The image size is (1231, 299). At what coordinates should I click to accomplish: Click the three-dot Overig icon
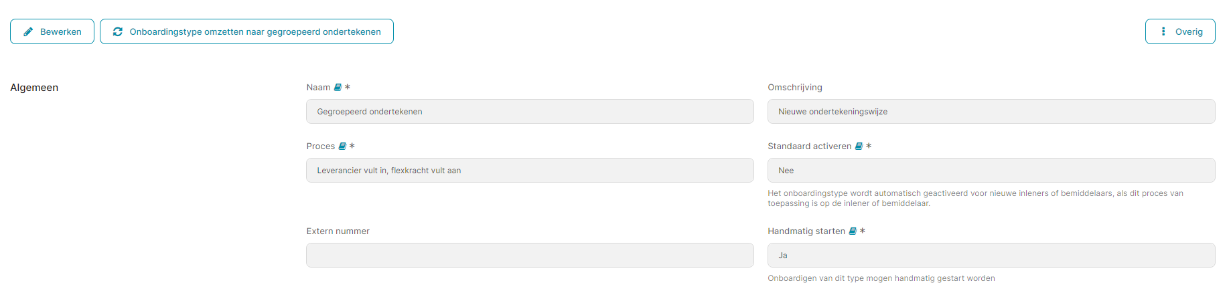point(1163,31)
